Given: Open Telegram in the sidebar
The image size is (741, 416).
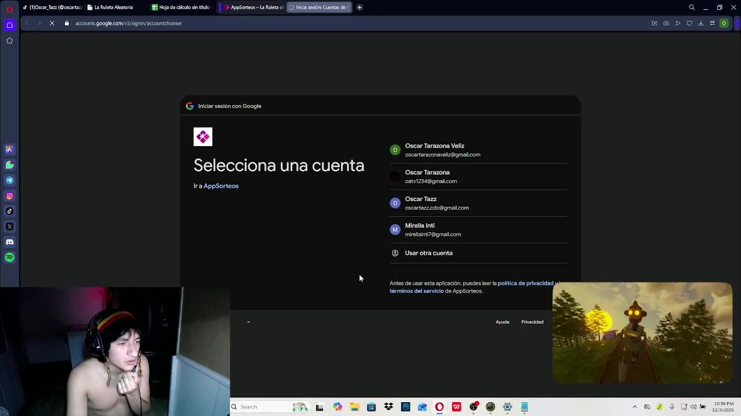Looking at the screenshot, I should 9,180.
